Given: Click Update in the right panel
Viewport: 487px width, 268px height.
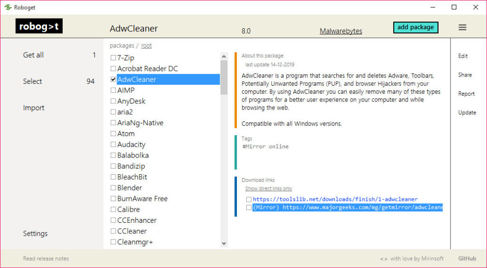Looking at the screenshot, I should click(x=467, y=112).
